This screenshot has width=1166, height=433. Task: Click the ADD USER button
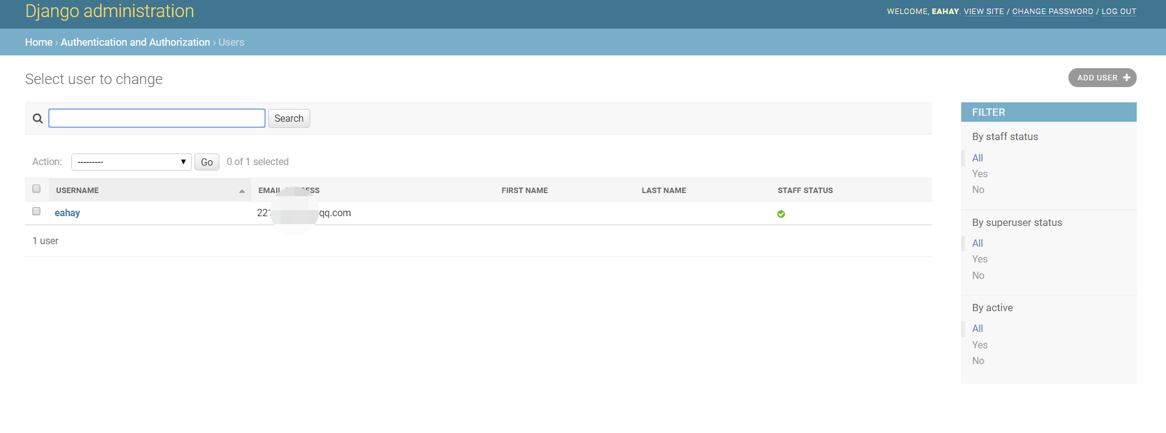pyautogui.click(x=1102, y=78)
